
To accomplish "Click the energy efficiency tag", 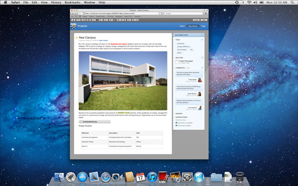I will click(183, 46).
